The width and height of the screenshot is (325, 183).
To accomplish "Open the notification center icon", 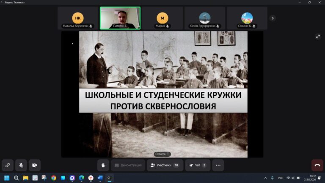I will [319, 178].
